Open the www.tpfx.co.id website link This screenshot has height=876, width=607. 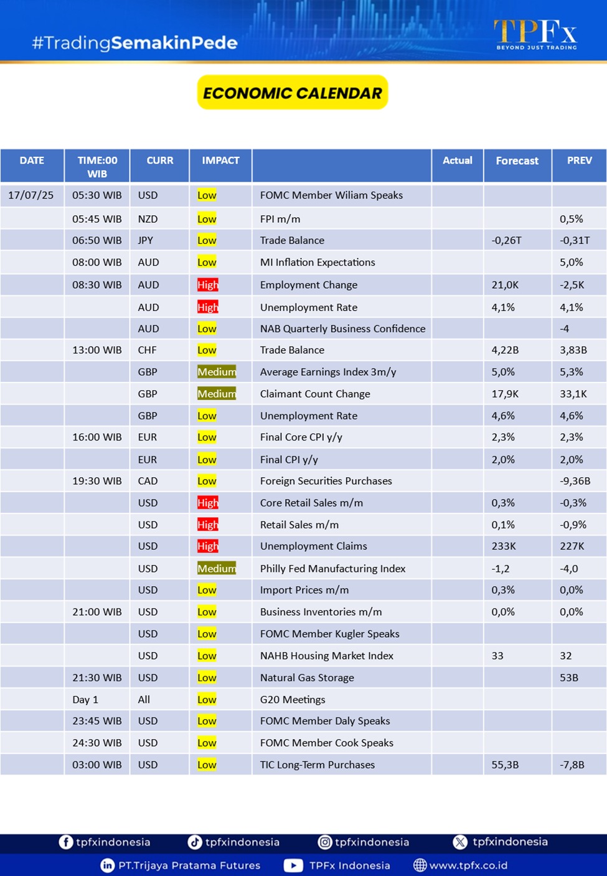pos(468,865)
